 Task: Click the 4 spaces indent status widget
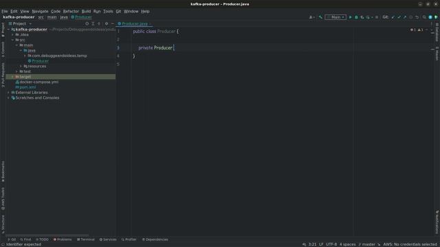pos(347,244)
